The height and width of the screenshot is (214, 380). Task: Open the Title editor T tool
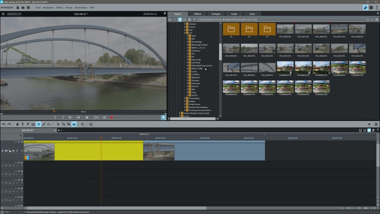coord(23,124)
